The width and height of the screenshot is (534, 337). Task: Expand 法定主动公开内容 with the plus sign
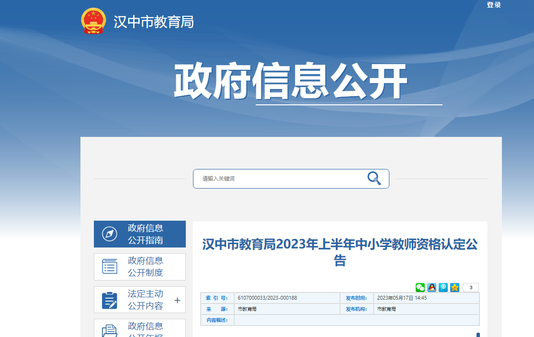tap(177, 300)
